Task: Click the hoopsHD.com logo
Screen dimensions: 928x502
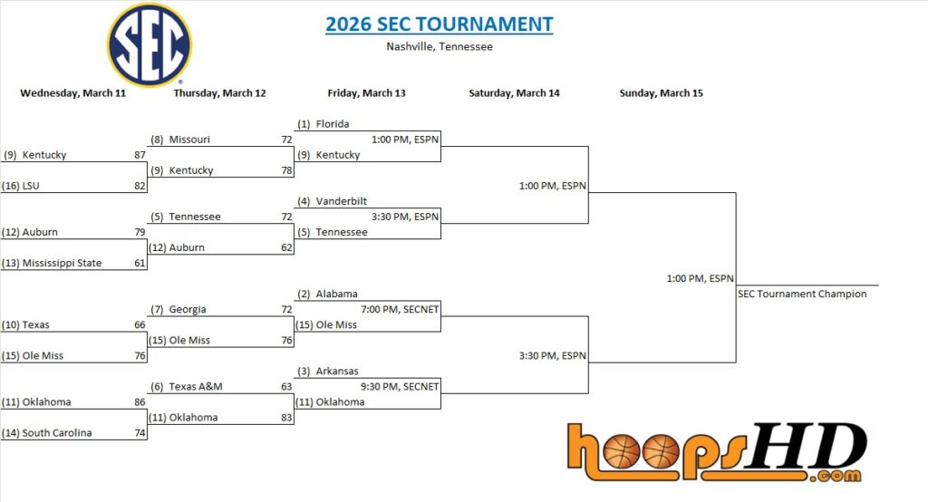Action: point(716,451)
